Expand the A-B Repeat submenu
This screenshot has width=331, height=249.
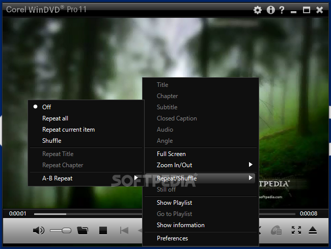[86, 178]
